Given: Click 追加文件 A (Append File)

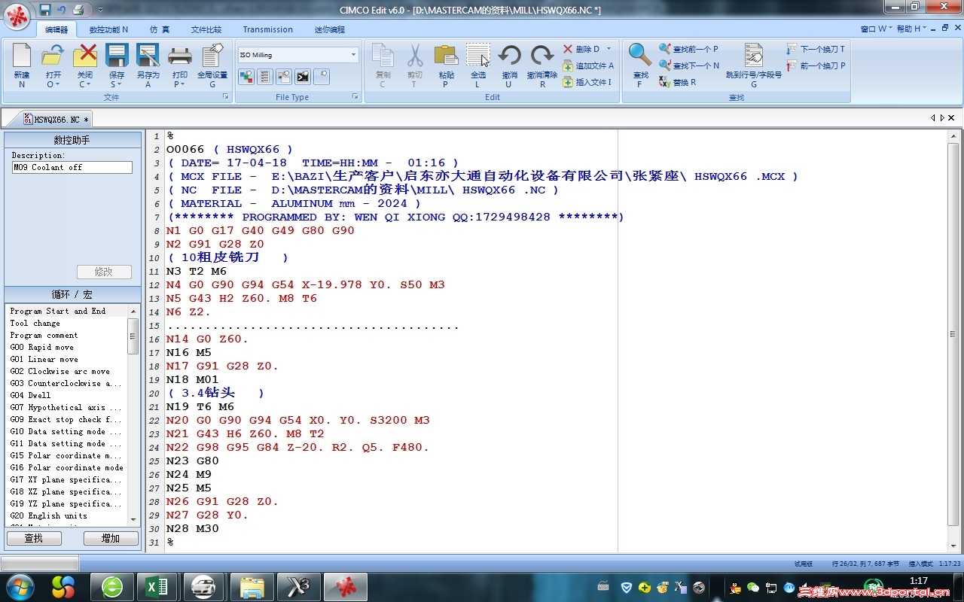Looking at the screenshot, I should pos(588,65).
